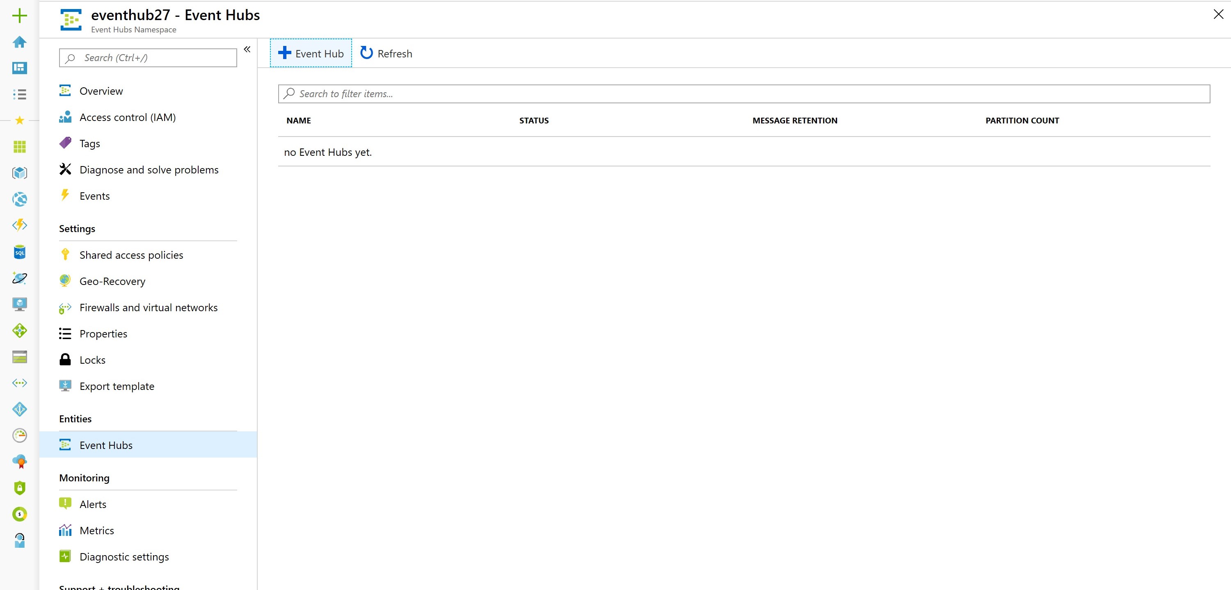The height and width of the screenshot is (590, 1231).
Task: Collapse the resource menu with double chevron
Action: (247, 49)
